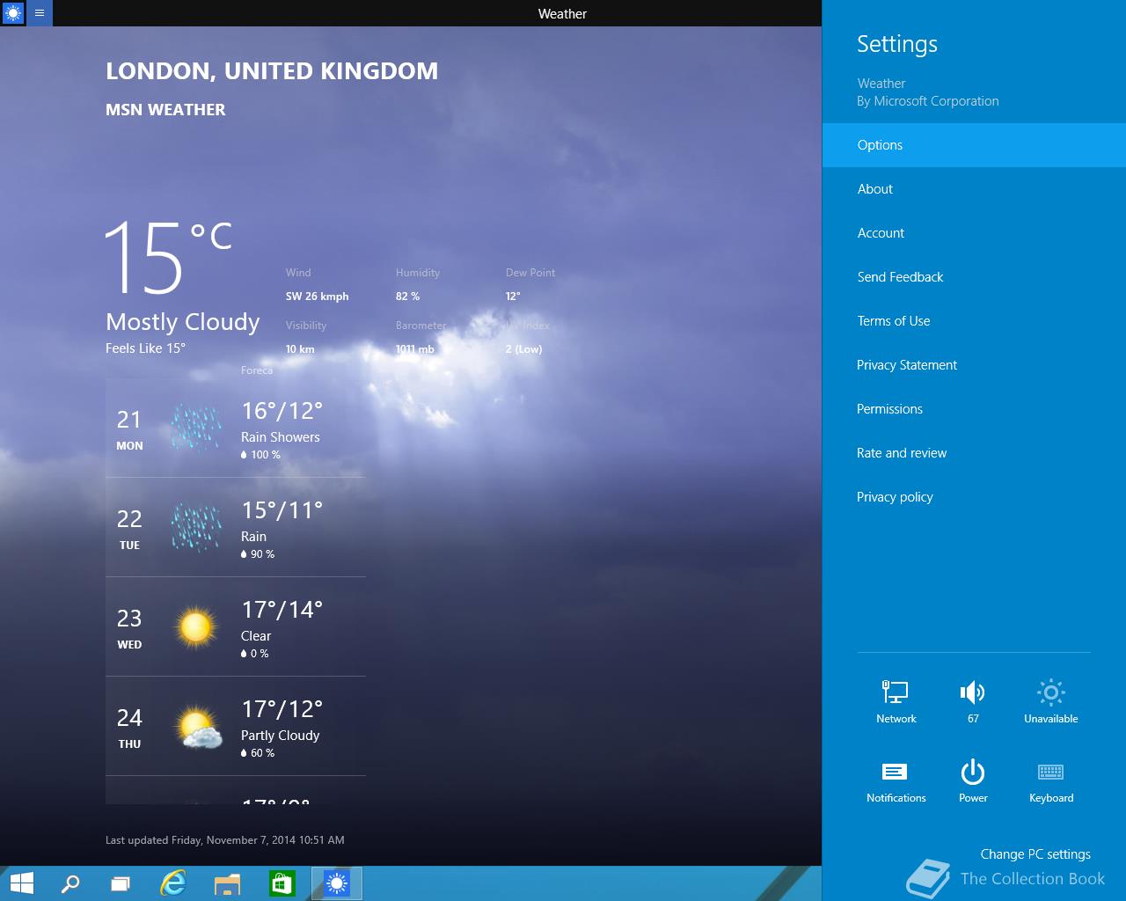Viewport: 1126px width, 901px height.
Task: Click the Wind value SW 26 kmph
Action: (317, 297)
